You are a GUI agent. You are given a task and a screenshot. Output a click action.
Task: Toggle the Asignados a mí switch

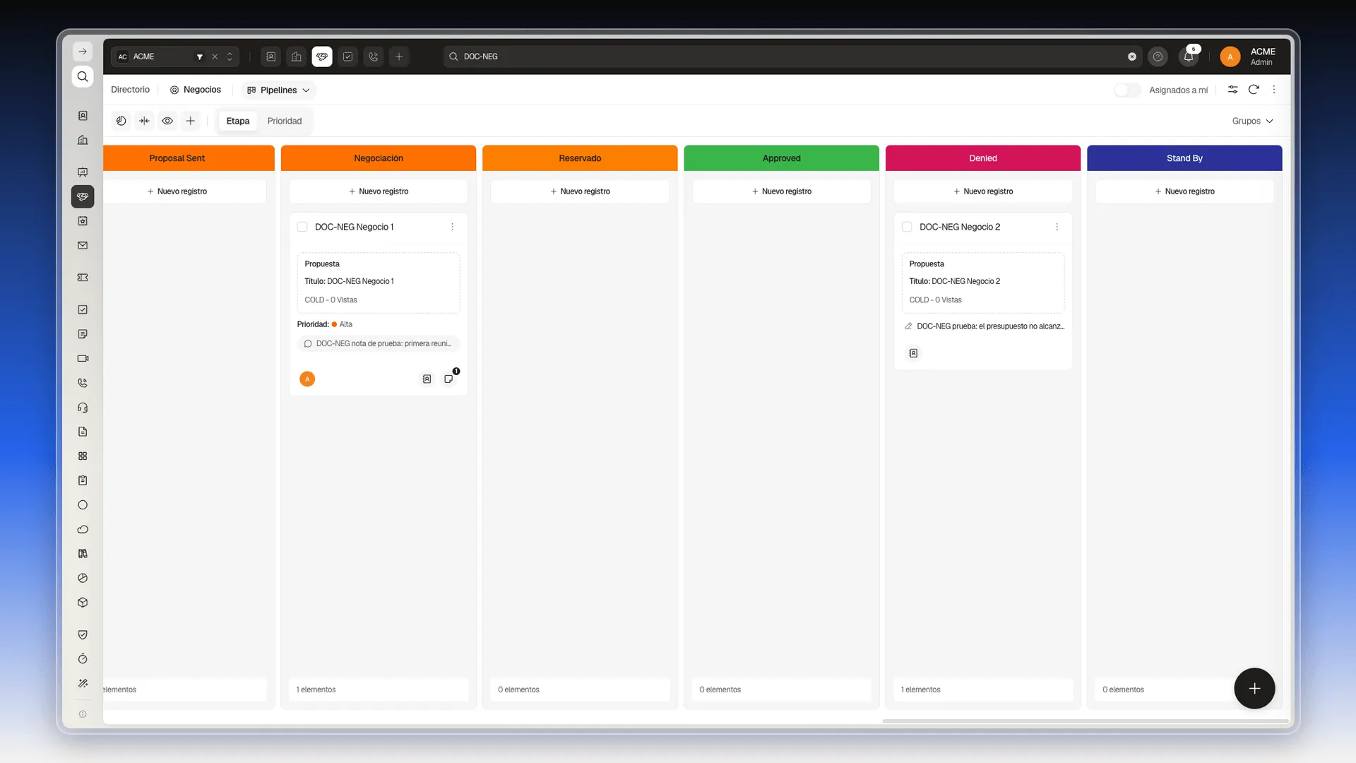1127,90
